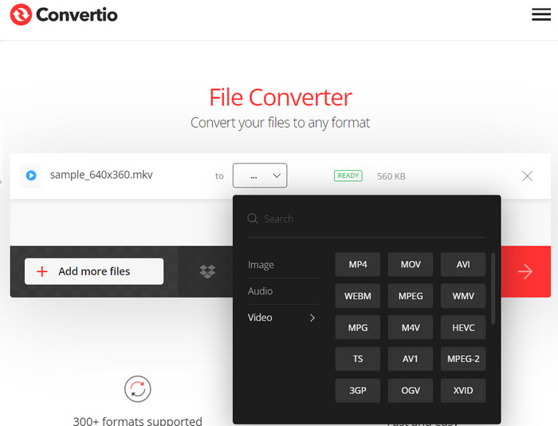Pick the MPEG-2 format option
558x426 pixels.
click(x=463, y=359)
